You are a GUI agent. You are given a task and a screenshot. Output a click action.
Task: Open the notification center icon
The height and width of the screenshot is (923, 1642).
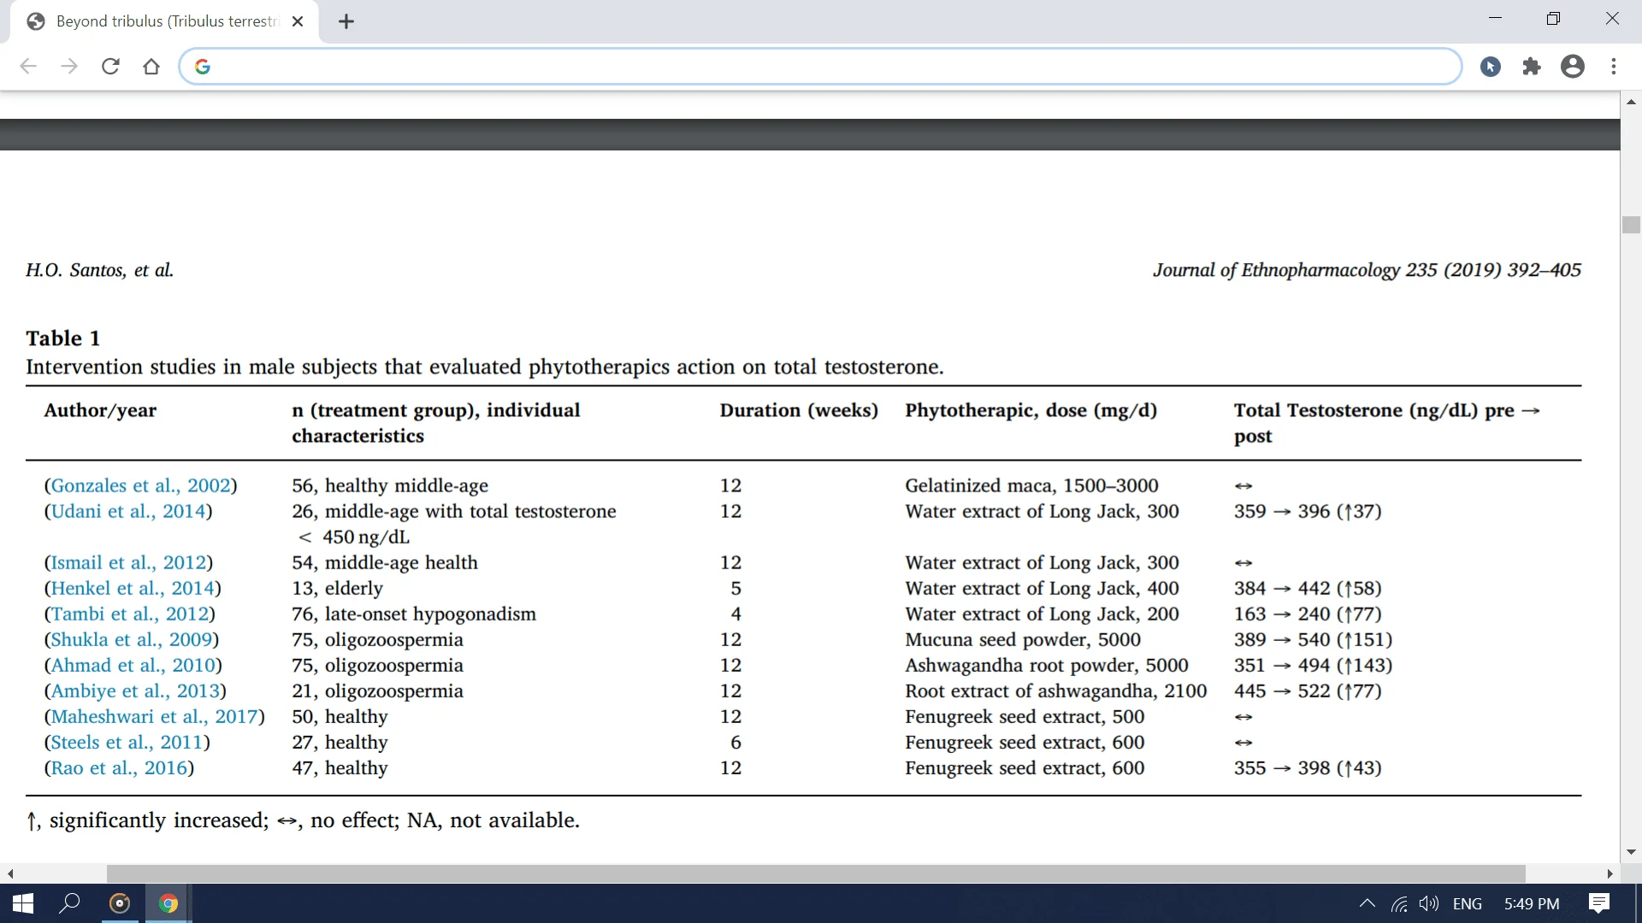click(x=1599, y=903)
